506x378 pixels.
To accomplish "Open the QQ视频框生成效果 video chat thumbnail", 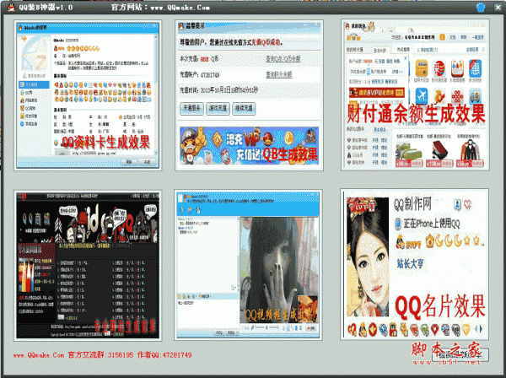I will (x=248, y=265).
